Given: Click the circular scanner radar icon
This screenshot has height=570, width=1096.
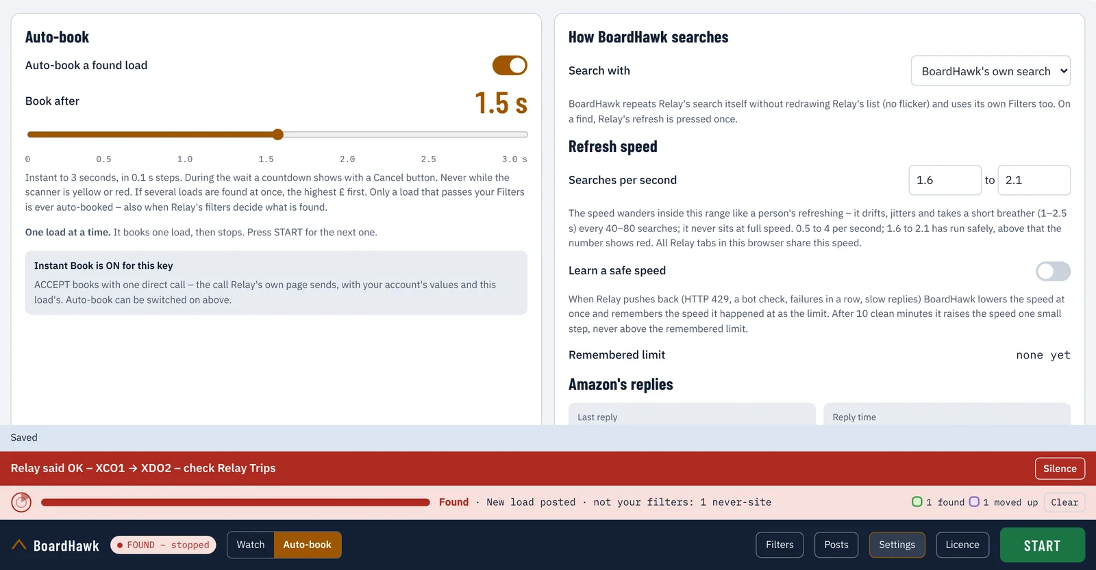Looking at the screenshot, I should 22,502.
